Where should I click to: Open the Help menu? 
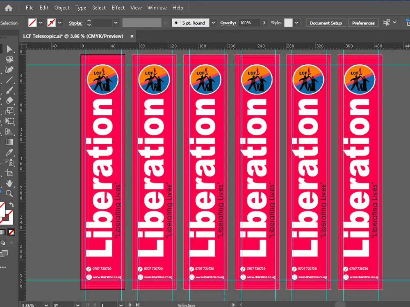178,8
